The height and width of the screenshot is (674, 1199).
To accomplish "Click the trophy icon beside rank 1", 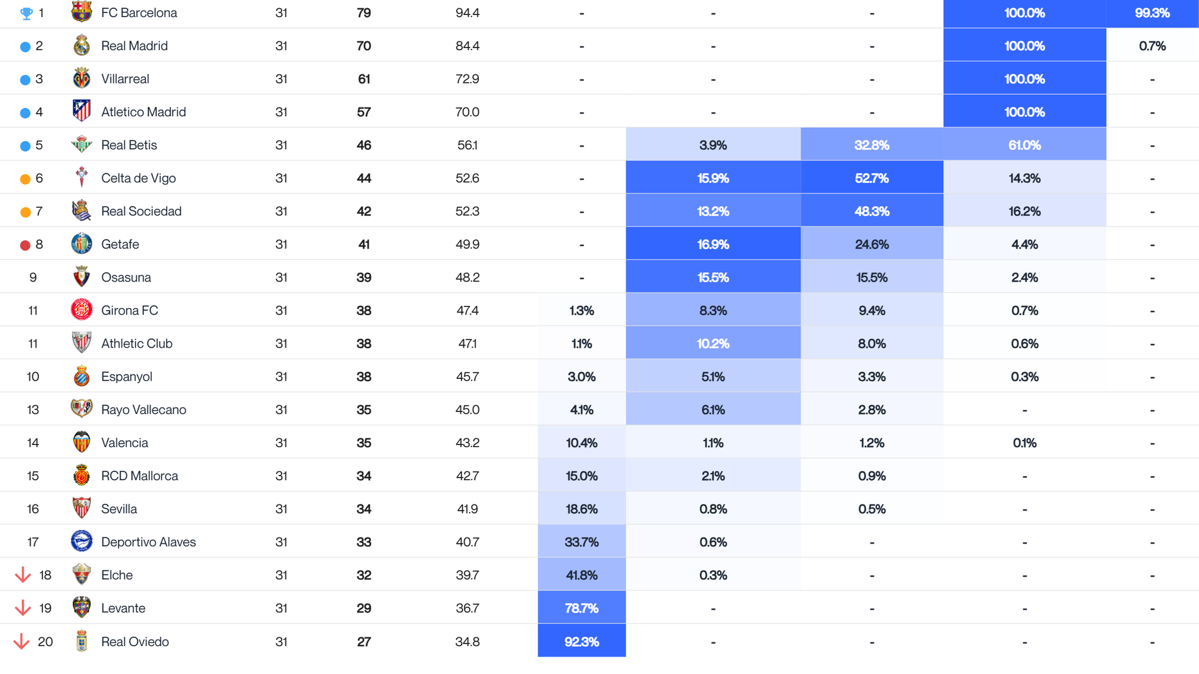I will point(26,13).
